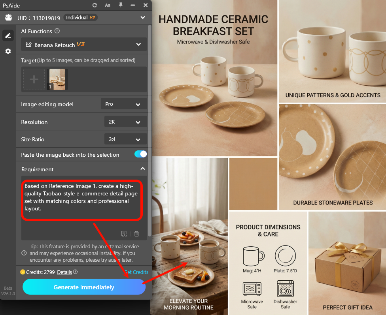Open the Get Credits link

coord(136,272)
